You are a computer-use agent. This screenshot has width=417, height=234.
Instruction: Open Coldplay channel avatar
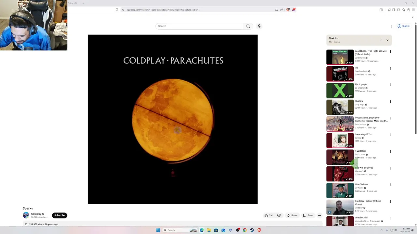point(26,215)
